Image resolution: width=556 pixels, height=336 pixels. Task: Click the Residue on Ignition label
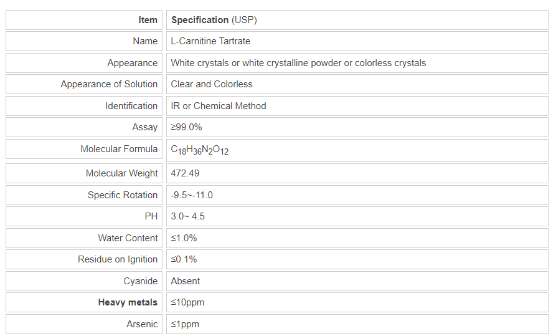click(118, 259)
